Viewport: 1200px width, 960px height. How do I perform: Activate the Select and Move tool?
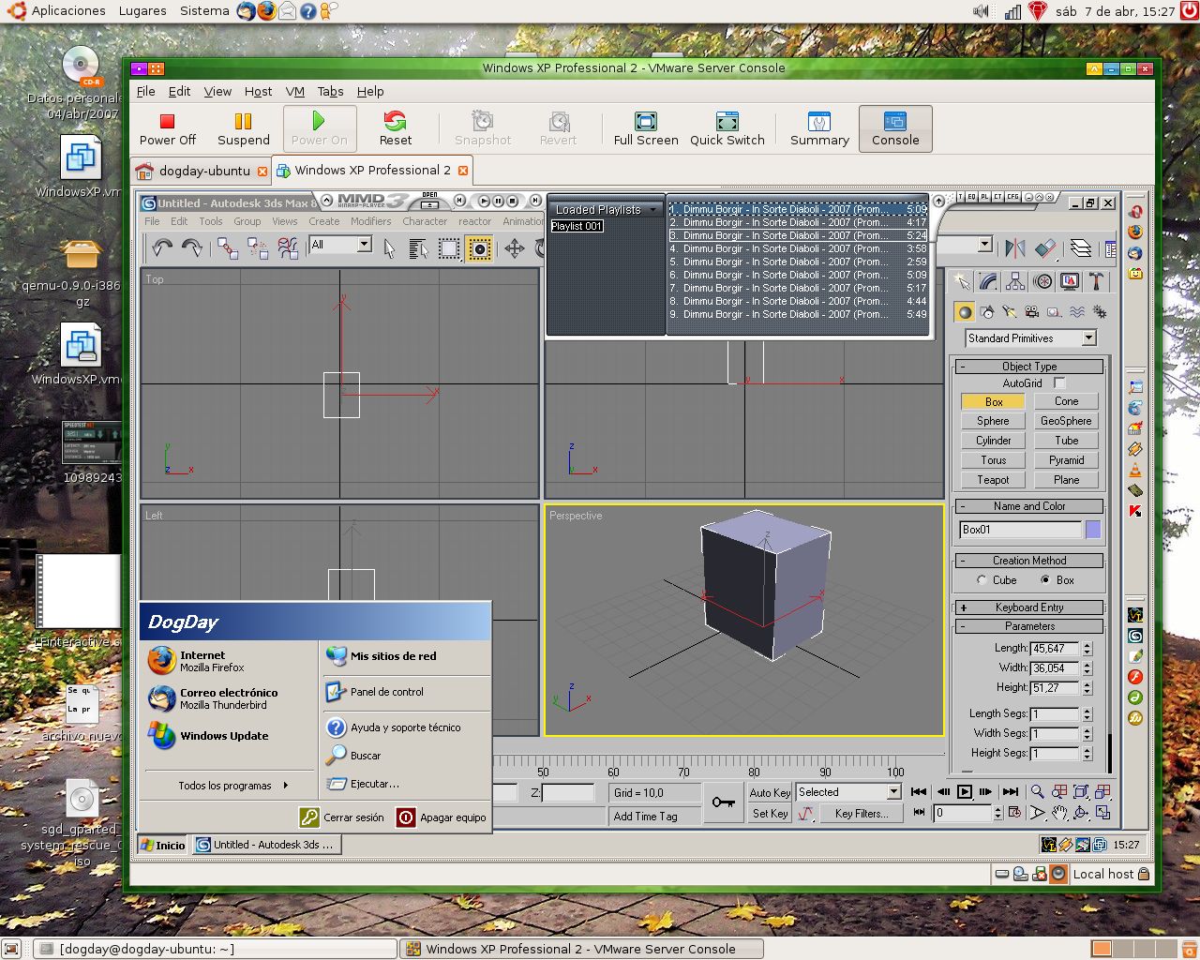pyautogui.click(x=514, y=247)
